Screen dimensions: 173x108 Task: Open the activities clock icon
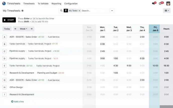point(160,4)
